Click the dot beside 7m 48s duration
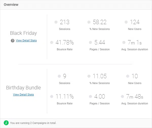 click(122, 97)
